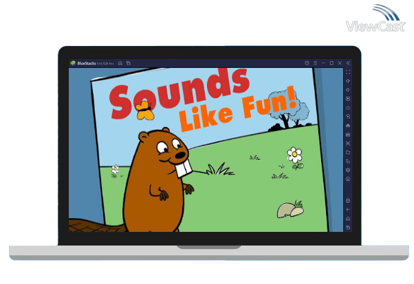The image size is (414, 284).
Task: Tap the rocks on the grass
Action: pyautogui.click(x=290, y=210)
